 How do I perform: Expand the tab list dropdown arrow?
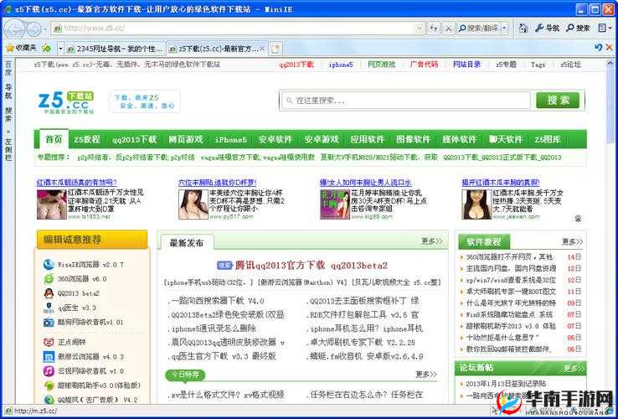pyautogui.click(x=60, y=49)
